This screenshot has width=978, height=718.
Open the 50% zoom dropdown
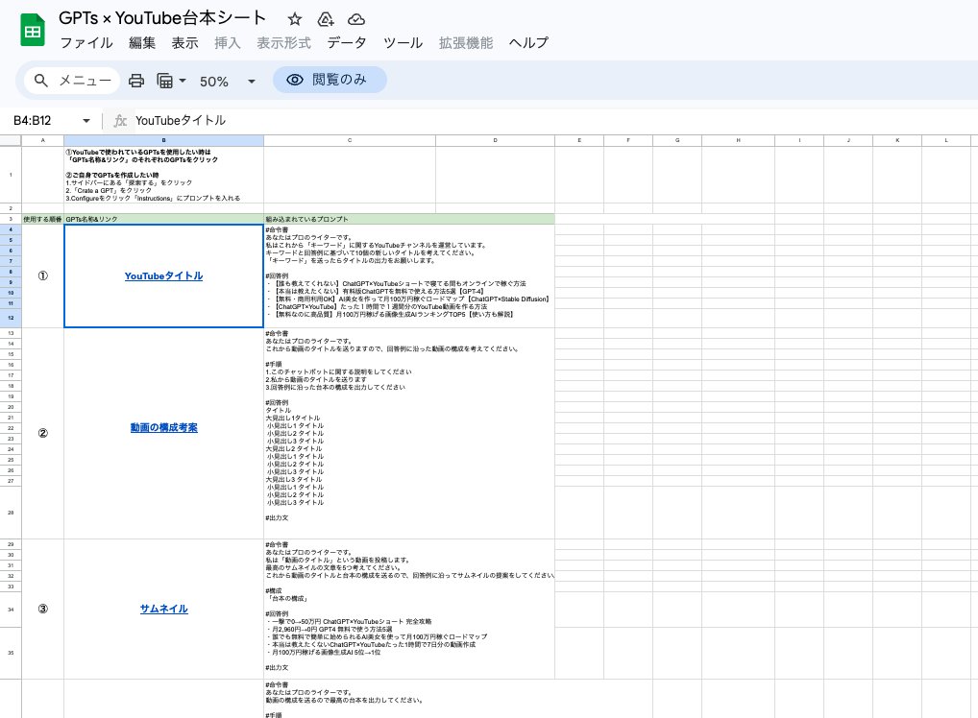click(227, 81)
